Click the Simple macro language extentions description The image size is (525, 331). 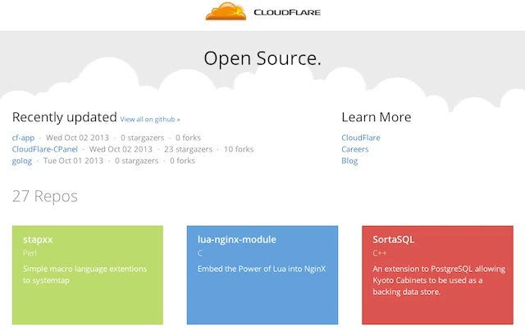coord(84,274)
